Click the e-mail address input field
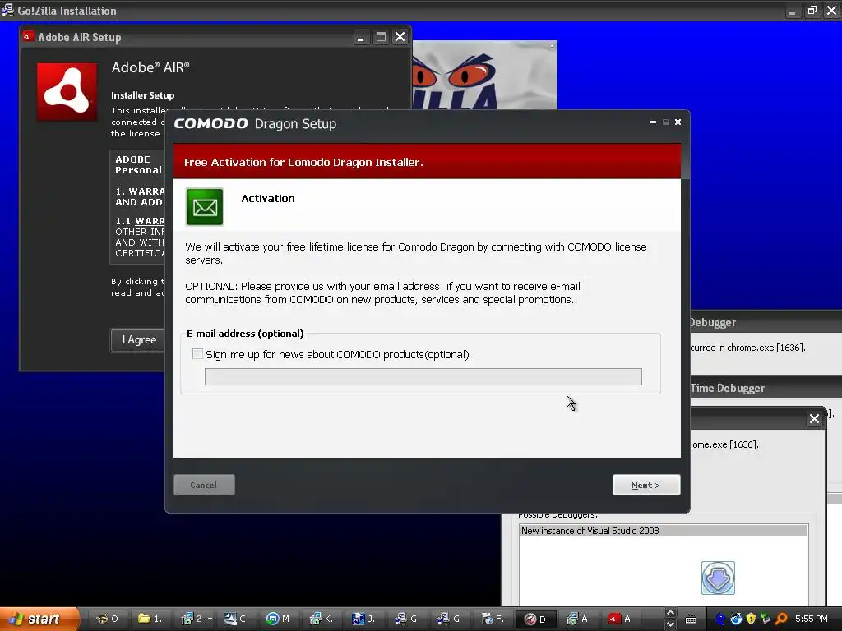Image resolution: width=842 pixels, height=631 pixels. pyautogui.click(x=423, y=376)
